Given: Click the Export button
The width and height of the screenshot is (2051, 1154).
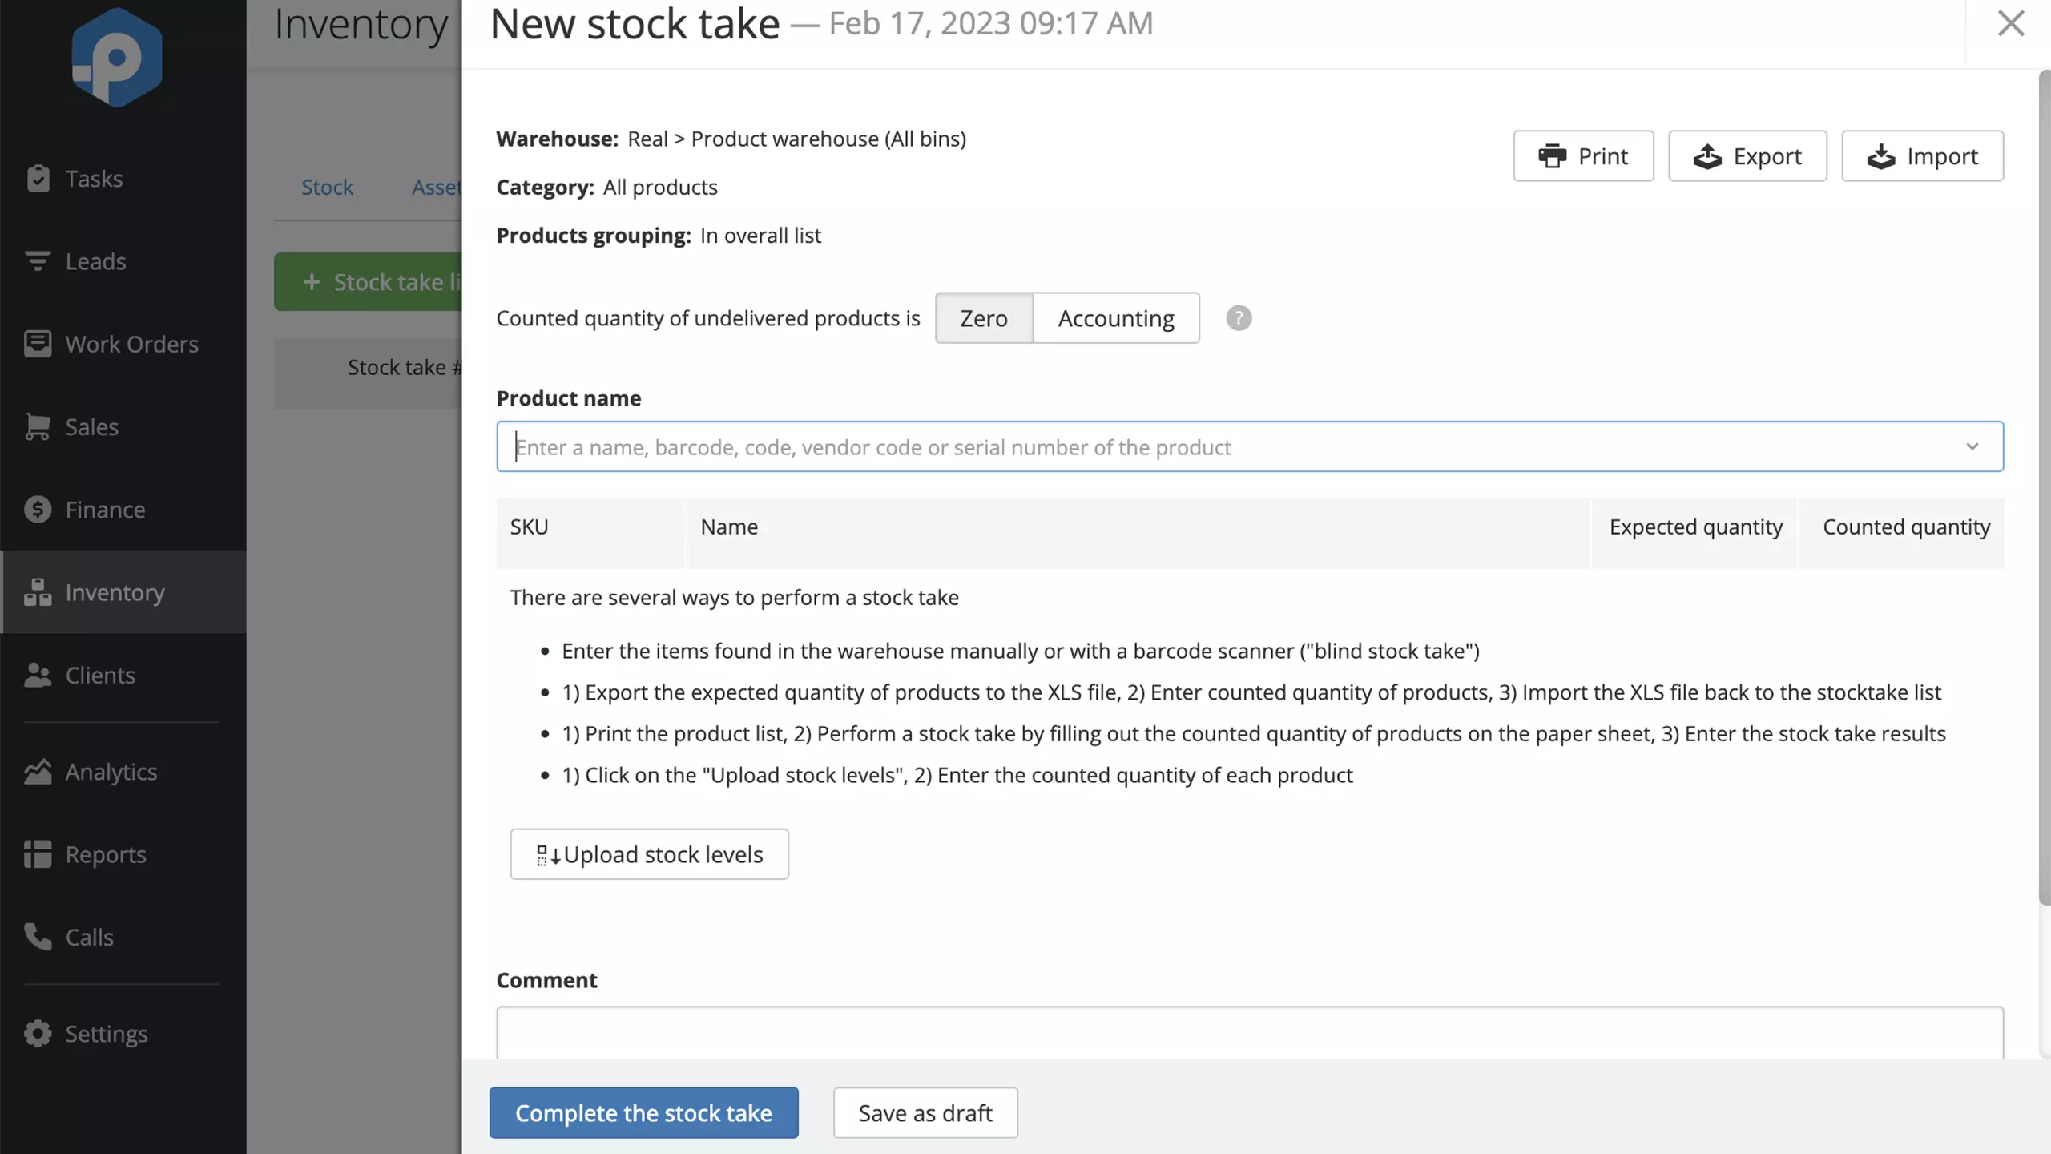Looking at the screenshot, I should [x=1747, y=155].
